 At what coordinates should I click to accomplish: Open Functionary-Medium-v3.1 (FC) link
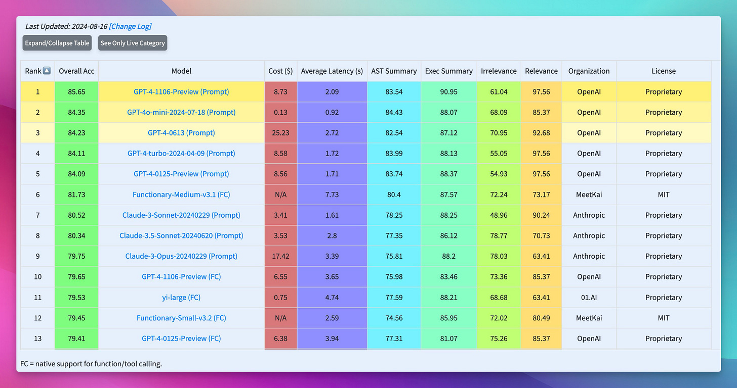181,195
